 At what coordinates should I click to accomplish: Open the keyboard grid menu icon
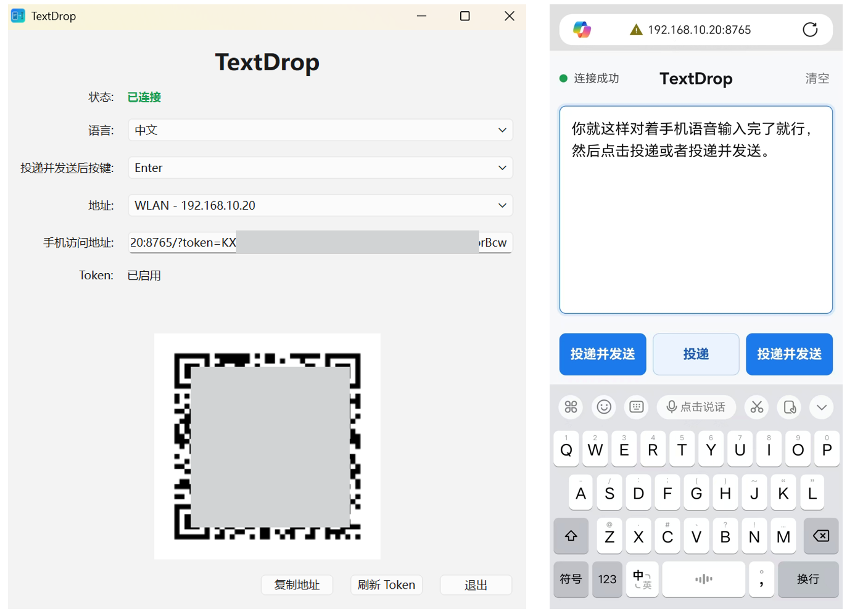[x=571, y=407]
